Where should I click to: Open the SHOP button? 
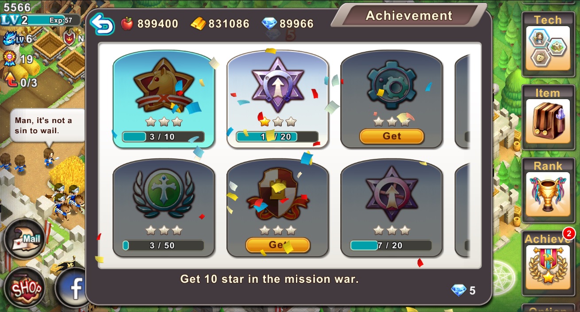click(26, 288)
